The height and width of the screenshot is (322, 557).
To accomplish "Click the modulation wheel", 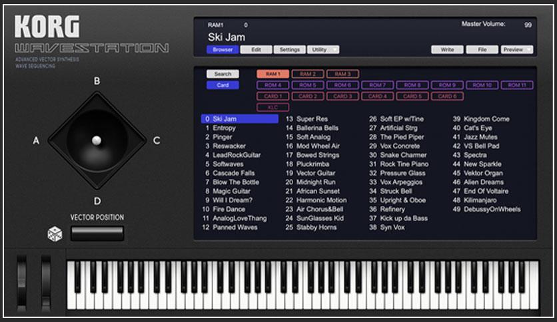I will (46, 283).
